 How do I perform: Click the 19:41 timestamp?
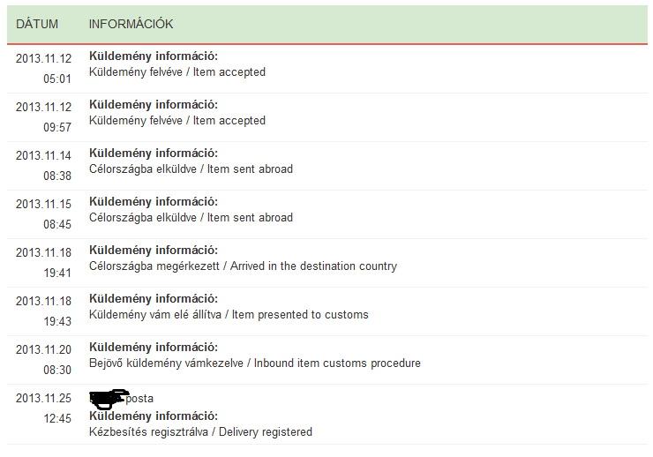(x=57, y=273)
